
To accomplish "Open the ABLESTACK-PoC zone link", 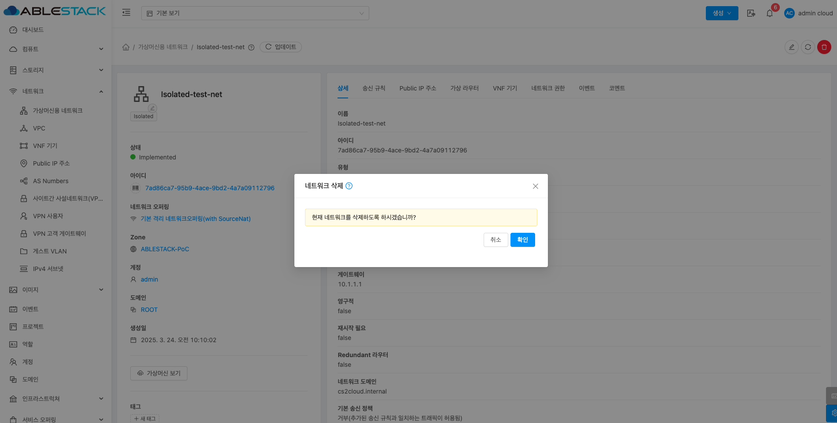I will (165, 249).
